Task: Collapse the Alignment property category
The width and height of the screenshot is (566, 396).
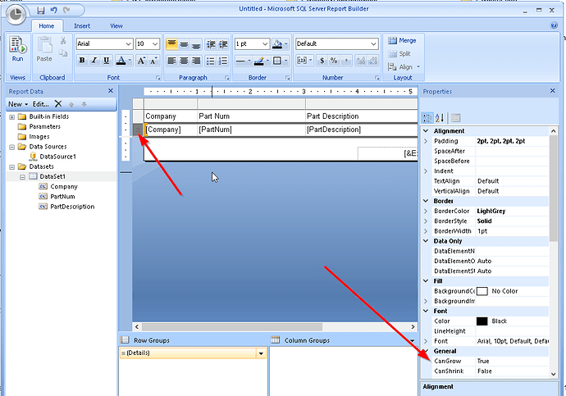Action: point(426,131)
